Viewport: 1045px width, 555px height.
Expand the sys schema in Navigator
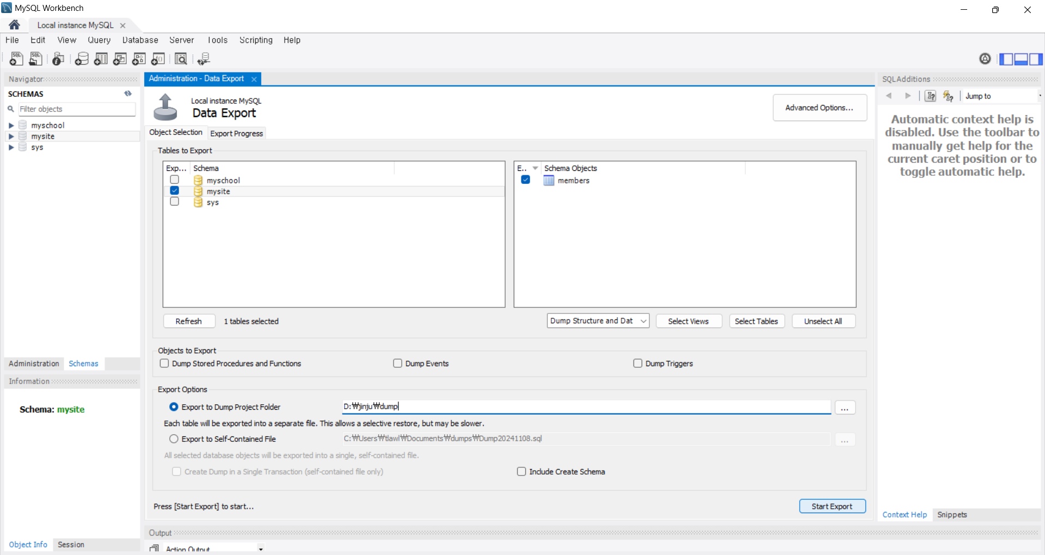point(11,147)
